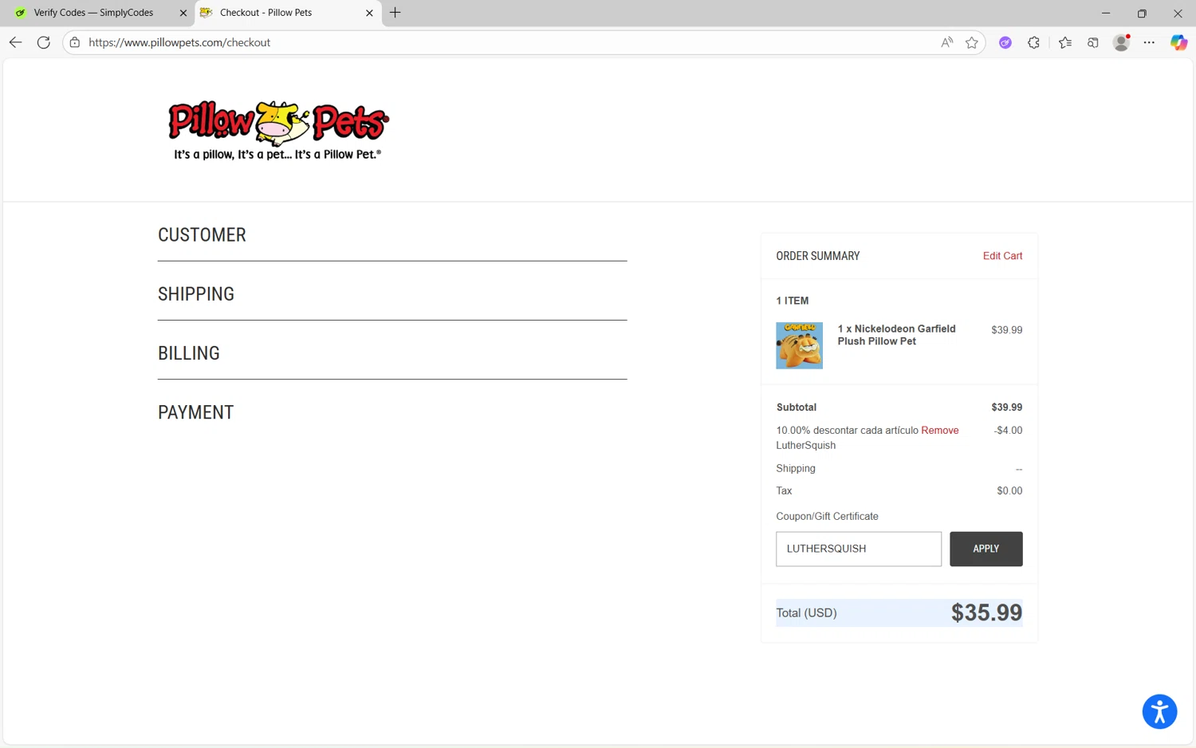Click the Edit Cart link

[x=1002, y=256]
